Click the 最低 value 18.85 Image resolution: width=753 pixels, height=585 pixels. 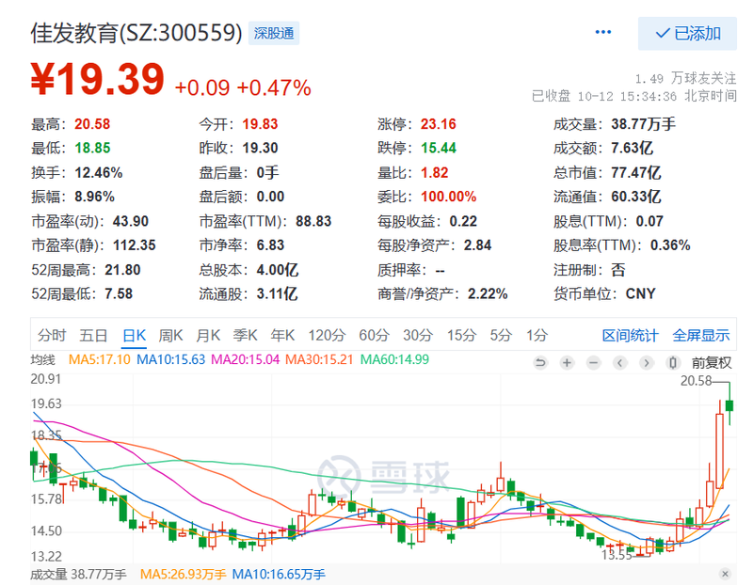coord(92,148)
